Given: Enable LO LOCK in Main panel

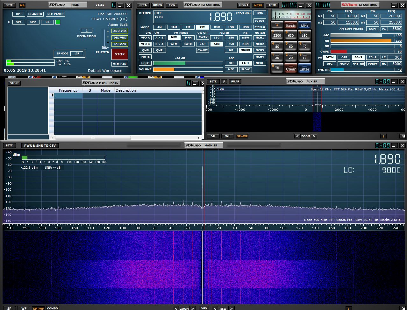Looking at the screenshot, I should pos(120,44).
